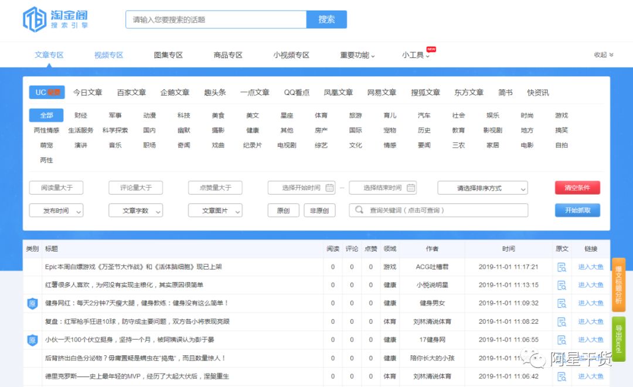Switch to the 文章专区 tab
Viewport: 633px width, 387px height.
click(49, 55)
